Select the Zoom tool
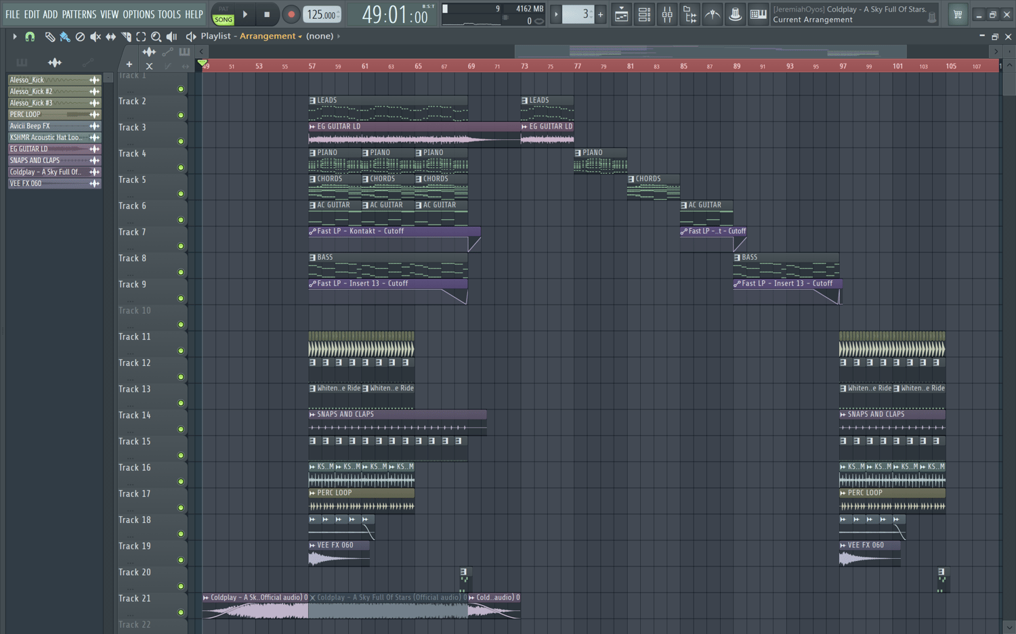The width and height of the screenshot is (1016, 634). point(156,37)
